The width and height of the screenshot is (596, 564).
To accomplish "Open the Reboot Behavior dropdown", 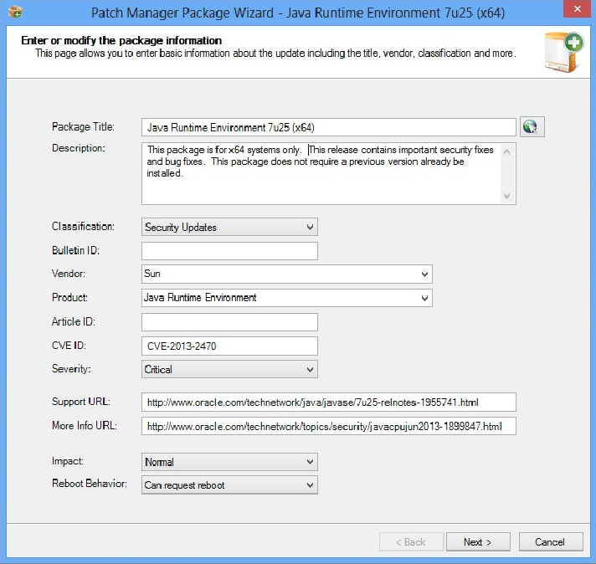I will tap(229, 485).
